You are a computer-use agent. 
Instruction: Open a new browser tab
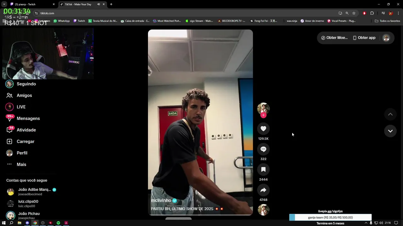111,4
